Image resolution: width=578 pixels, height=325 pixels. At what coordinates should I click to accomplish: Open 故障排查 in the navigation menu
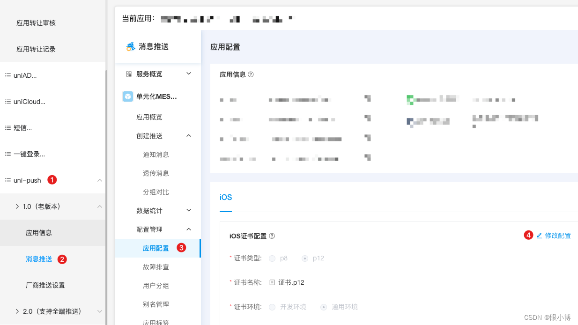click(x=156, y=267)
